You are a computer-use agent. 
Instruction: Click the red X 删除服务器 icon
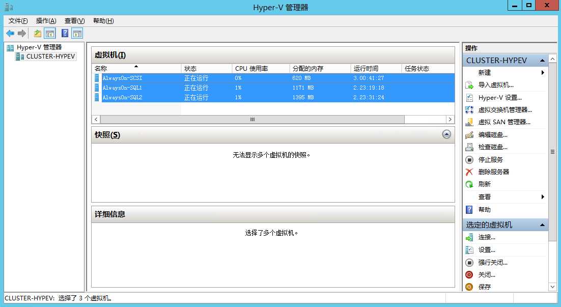pos(469,172)
